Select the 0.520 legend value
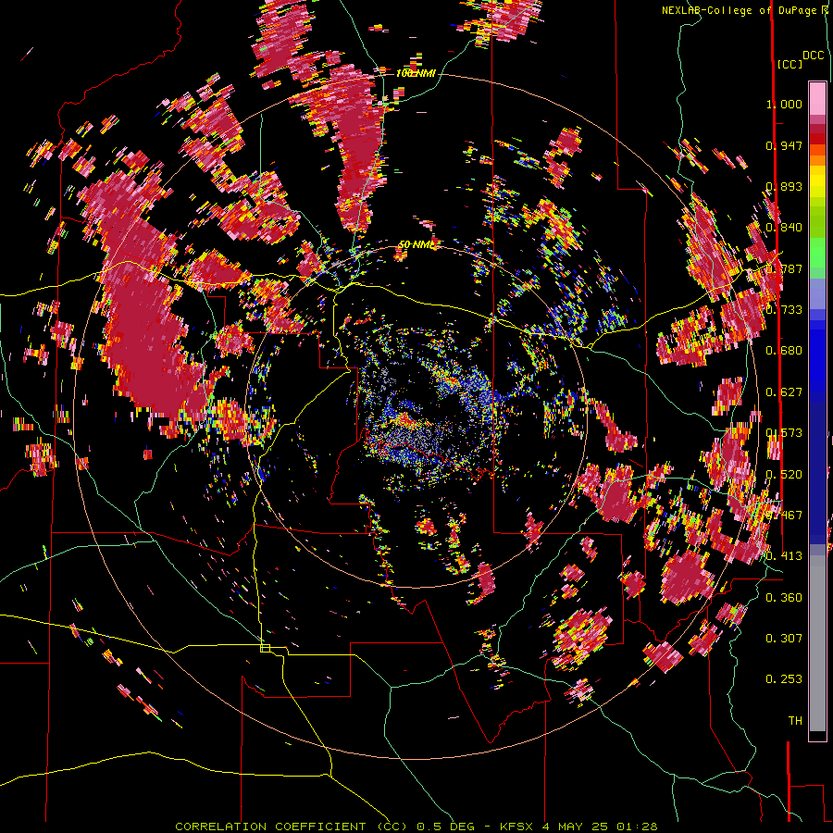Image resolution: width=833 pixels, height=833 pixels. (x=784, y=475)
